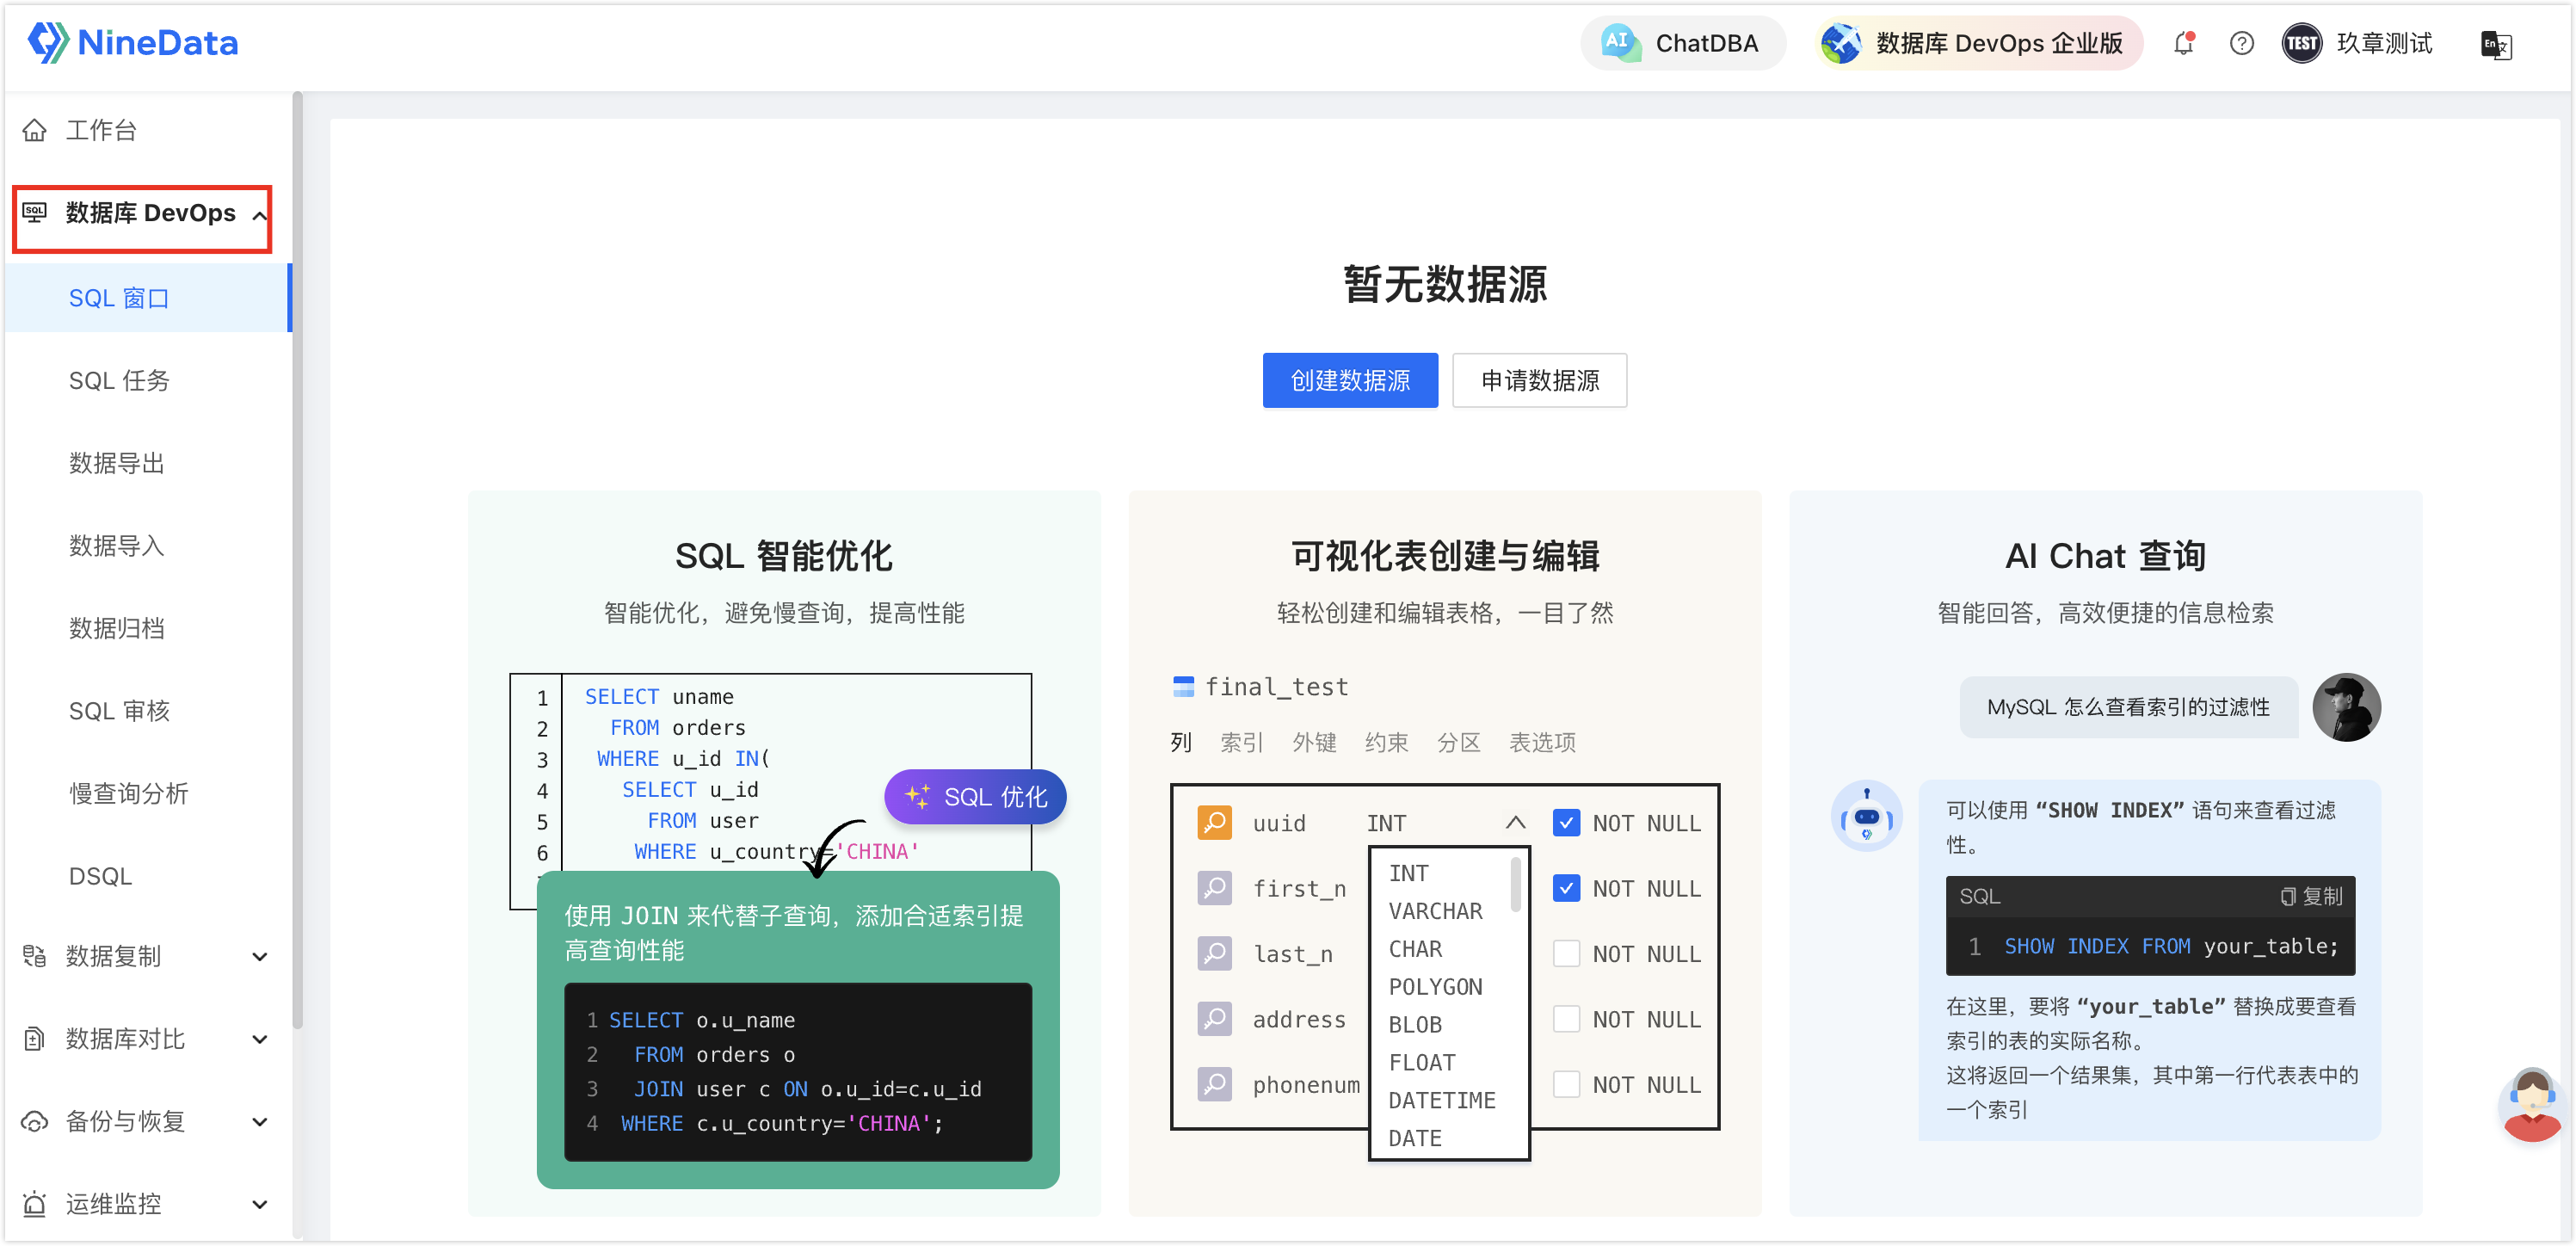Check NOT NULL for phonenum

[x=1566, y=1085]
